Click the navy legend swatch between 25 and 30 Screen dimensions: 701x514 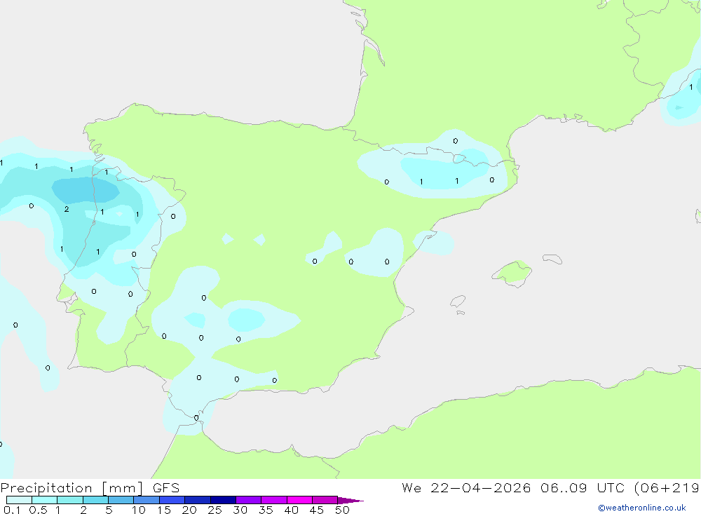223,500
